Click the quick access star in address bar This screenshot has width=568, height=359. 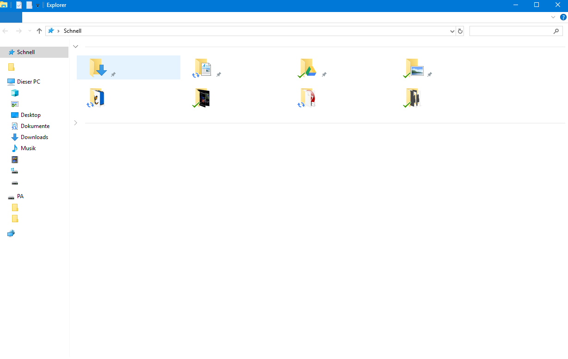click(51, 31)
